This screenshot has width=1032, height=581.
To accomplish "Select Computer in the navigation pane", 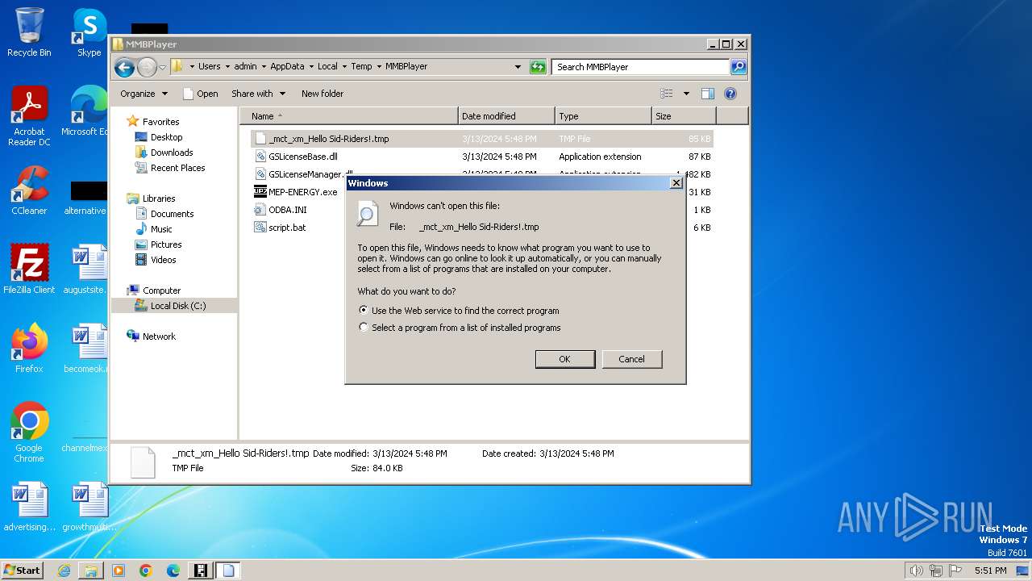I will point(161,290).
